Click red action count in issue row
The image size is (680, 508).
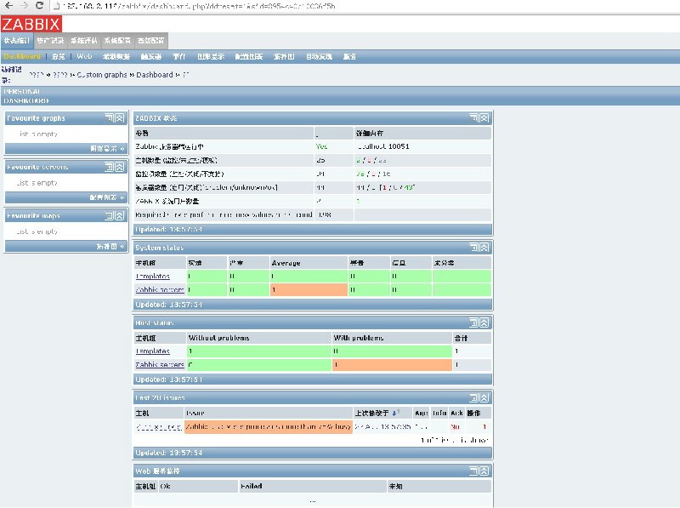coord(484,427)
